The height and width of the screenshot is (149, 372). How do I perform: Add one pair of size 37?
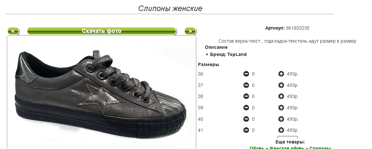coord(281,85)
